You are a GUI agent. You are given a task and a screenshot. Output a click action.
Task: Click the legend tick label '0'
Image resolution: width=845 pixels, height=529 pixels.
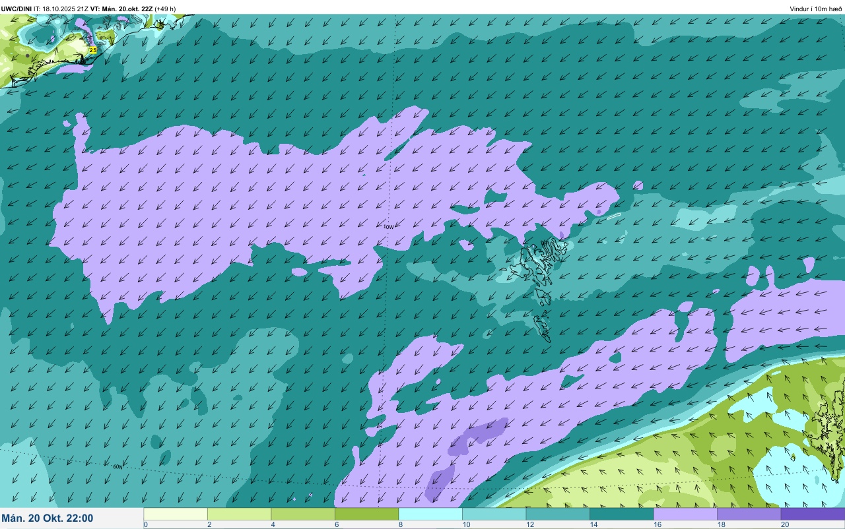point(145,525)
